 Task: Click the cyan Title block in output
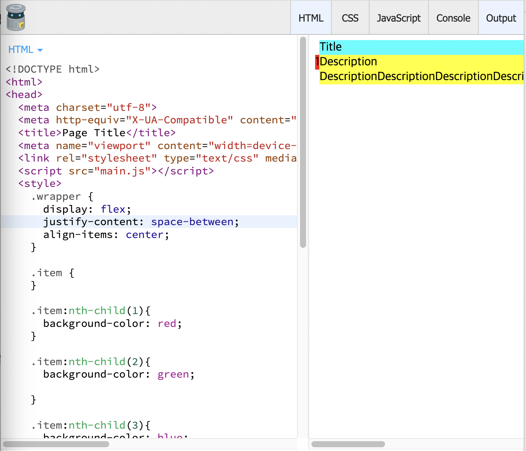(x=421, y=47)
